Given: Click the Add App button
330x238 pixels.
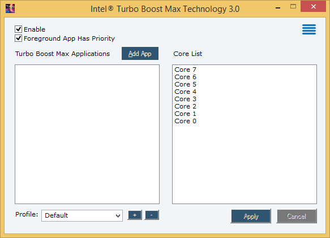Looking at the screenshot, I should (140, 54).
